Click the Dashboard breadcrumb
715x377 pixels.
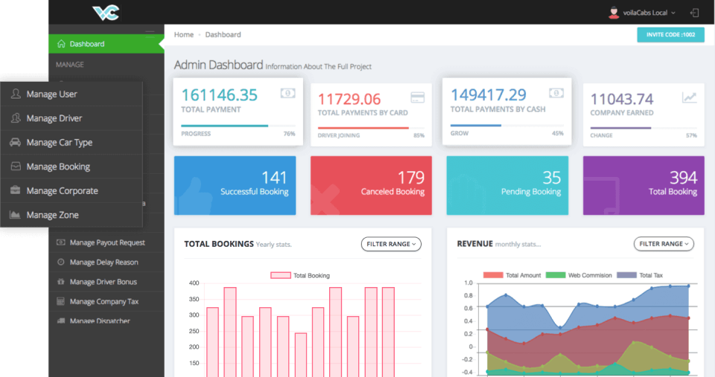coord(223,35)
